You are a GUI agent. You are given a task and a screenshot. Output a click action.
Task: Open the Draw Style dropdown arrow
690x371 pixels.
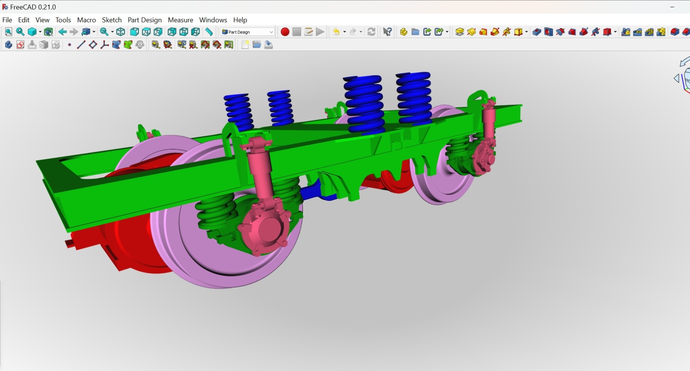[39, 32]
